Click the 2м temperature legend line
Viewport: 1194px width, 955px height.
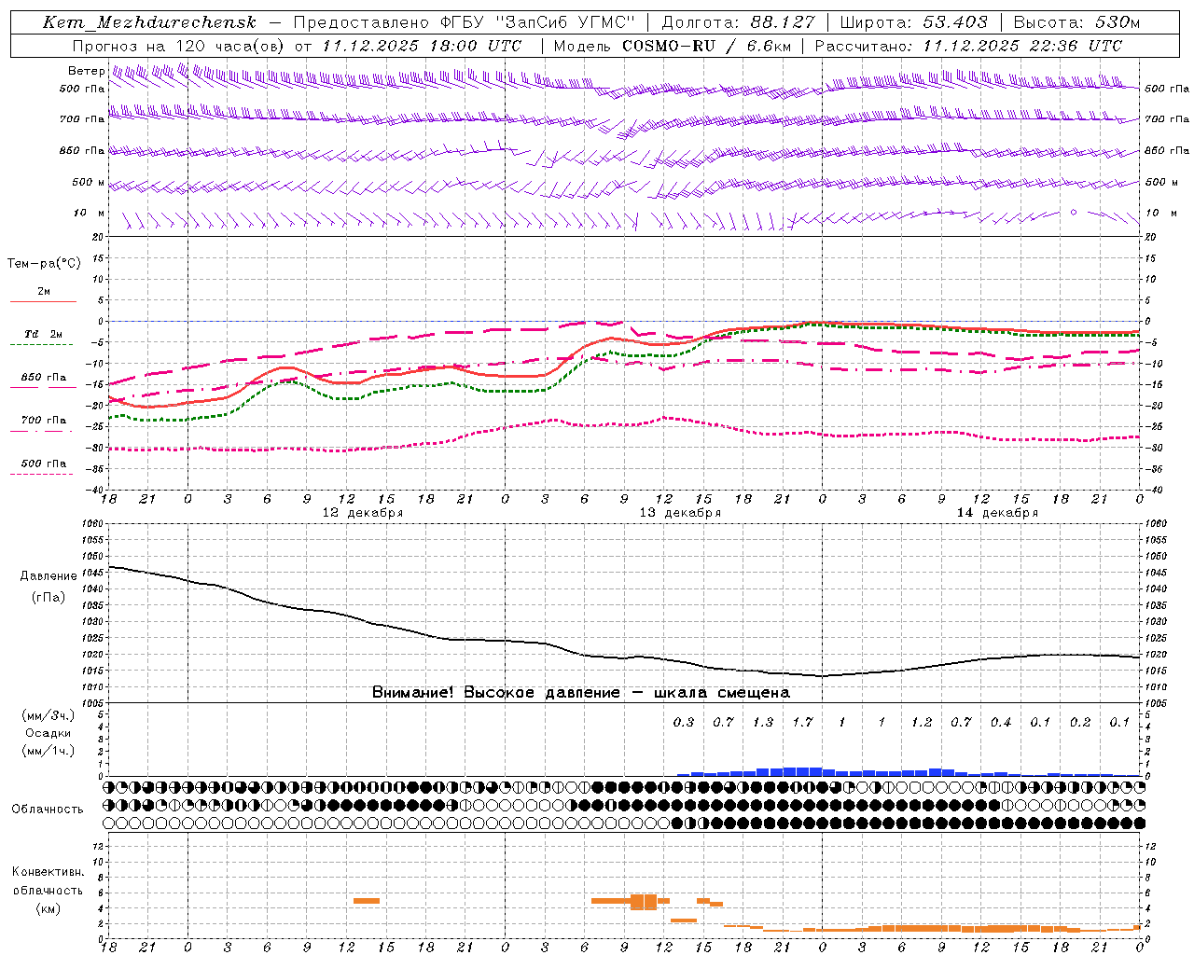[43, 302]
